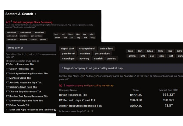
Task: Click the large 'ammn' chip in front panel
Action: click(x=132, y=56)
